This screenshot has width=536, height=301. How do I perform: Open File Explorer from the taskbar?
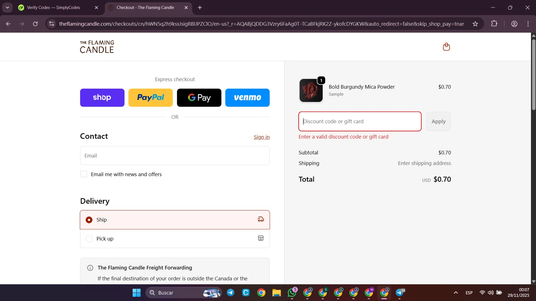coord(277,293)
